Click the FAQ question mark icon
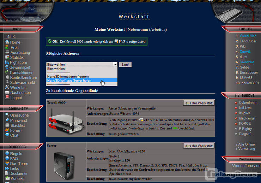 tap(7, 158)
